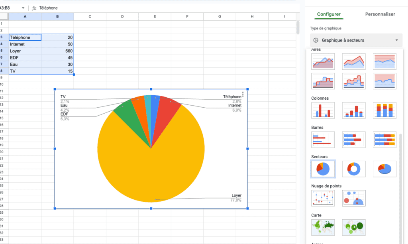This screenshot has height=244, width=408.
Task: Choose the stacked column chart type
Action: [x=354, y=110]
